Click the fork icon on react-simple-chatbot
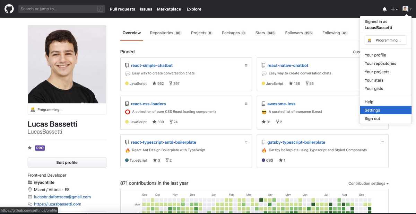The width and height of the screenshot is (416, 214). (171, 83)
